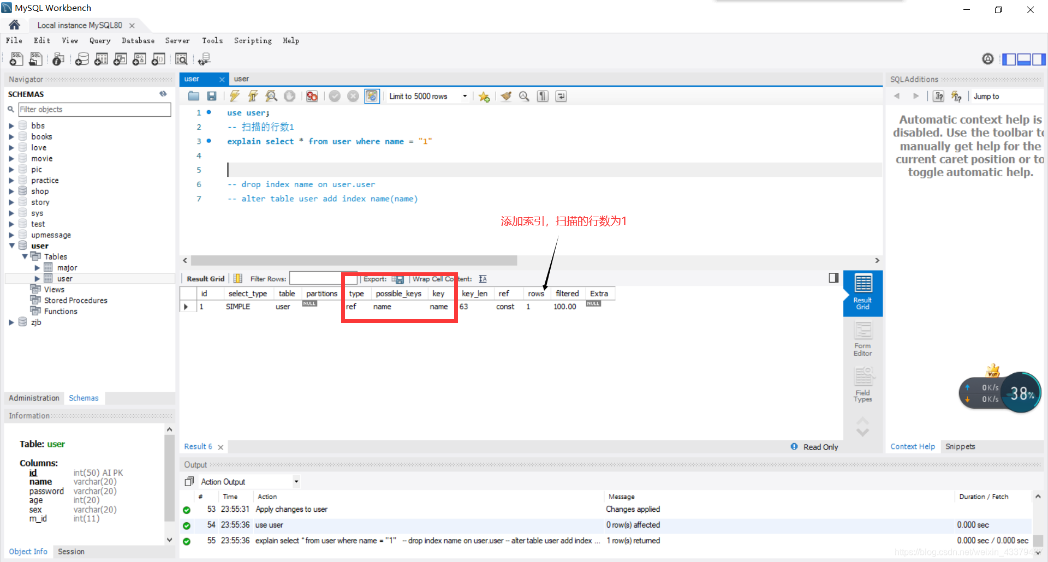
Task: Create a new view toolbar icon
Action: click(x=120, y=59)
